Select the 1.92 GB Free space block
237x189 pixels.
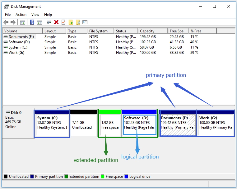click(110, 124)
